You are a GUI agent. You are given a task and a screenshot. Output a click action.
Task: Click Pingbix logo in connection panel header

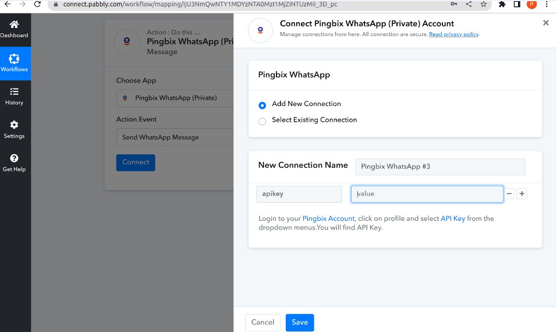click(x=260, y=30)
